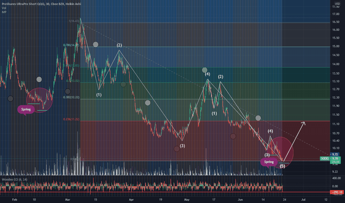The image size is (345, 203).
Task: Click the 0.786(14.97) Fibonacci level label
Action: tap(71, 45)
